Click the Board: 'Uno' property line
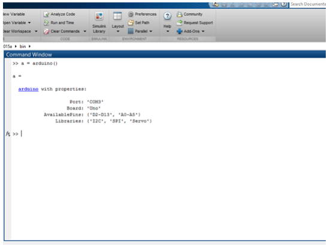 (x=84, y=108)
